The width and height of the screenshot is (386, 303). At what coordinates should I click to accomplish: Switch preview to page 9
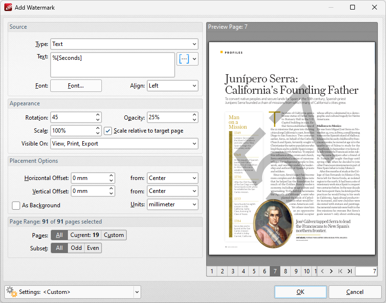[x=296, y=271]
